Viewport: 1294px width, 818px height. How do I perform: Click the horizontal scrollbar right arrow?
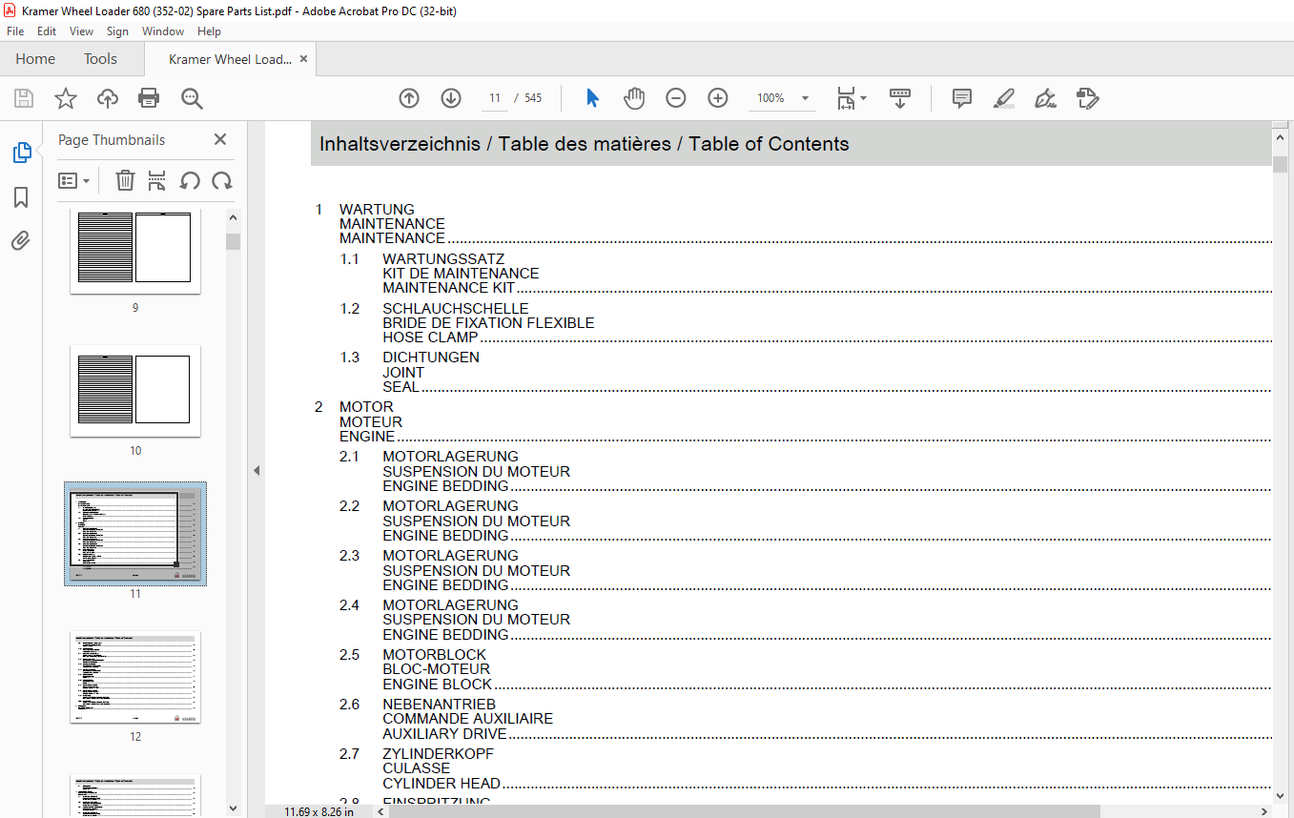pyautogui.click(x=1264, y=811)
